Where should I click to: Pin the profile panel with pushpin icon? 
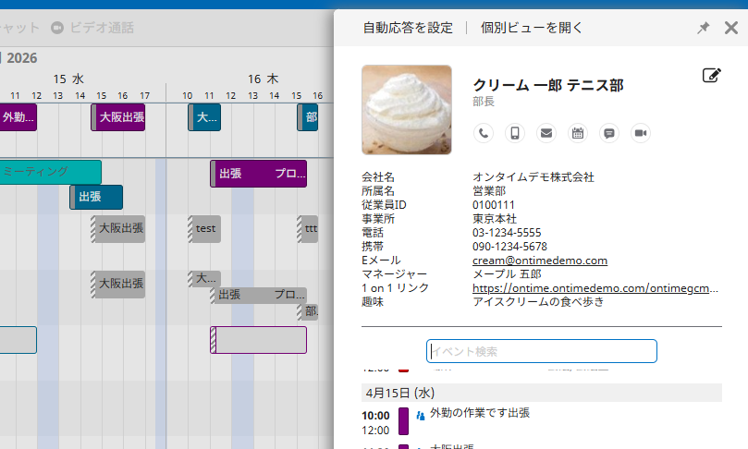(x=703, y=28)
